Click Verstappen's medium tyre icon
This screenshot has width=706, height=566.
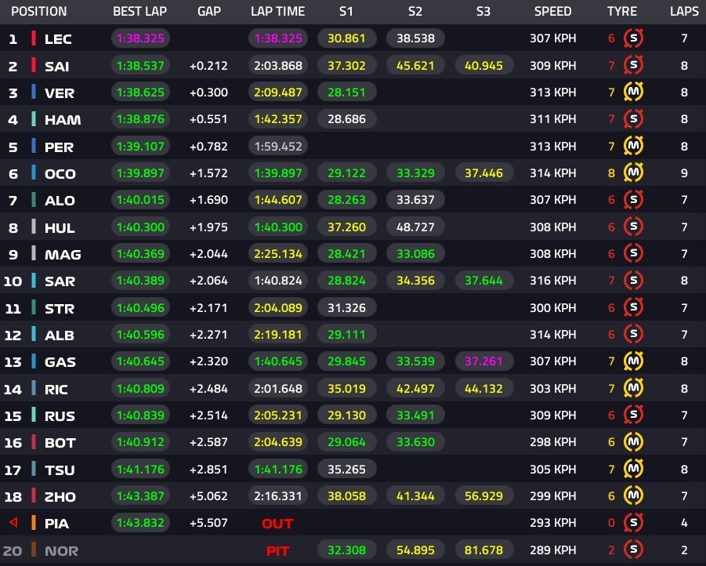(x=633, y=93)
